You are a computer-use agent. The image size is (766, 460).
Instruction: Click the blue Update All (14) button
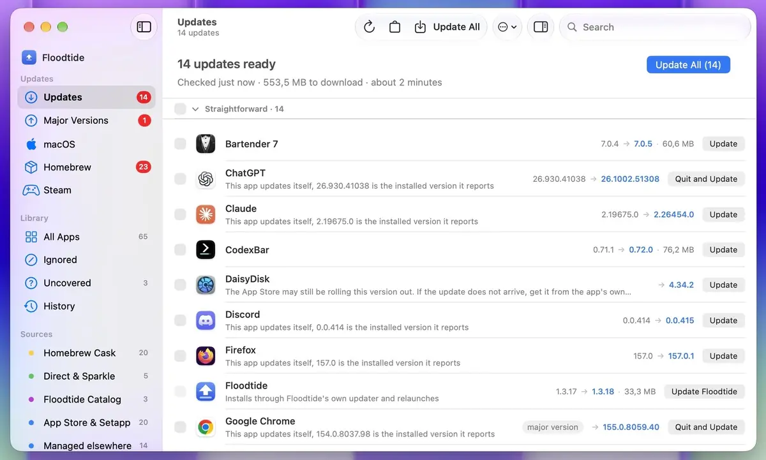688,64
